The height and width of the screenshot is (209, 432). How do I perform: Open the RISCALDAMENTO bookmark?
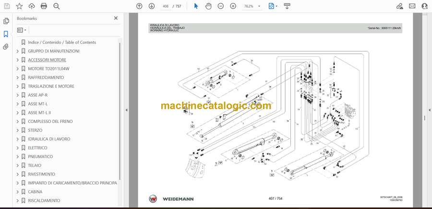pos(44,200)
